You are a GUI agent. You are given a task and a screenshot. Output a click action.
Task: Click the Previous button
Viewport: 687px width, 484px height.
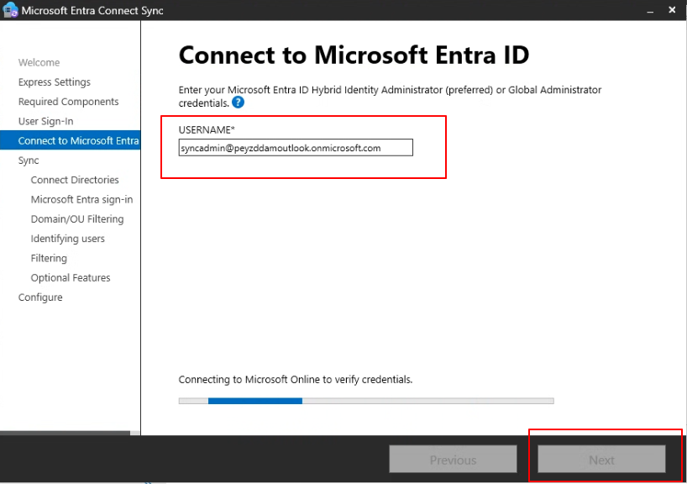coord(453,460)
